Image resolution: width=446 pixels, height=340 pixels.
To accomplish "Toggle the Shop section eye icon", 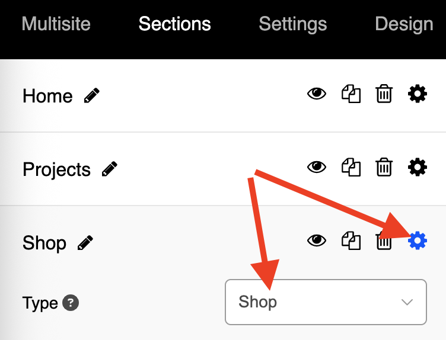I will click(317, 240).
